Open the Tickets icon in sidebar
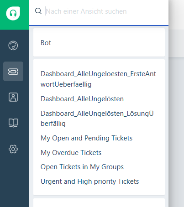This screenshot has height=207, width=184. click(x=13, y=72)
